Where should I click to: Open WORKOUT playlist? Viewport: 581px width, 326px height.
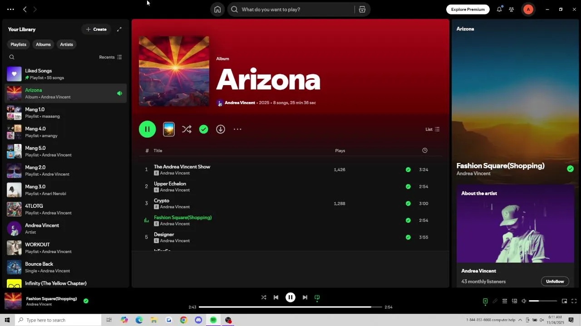click(x=66, y=248)
